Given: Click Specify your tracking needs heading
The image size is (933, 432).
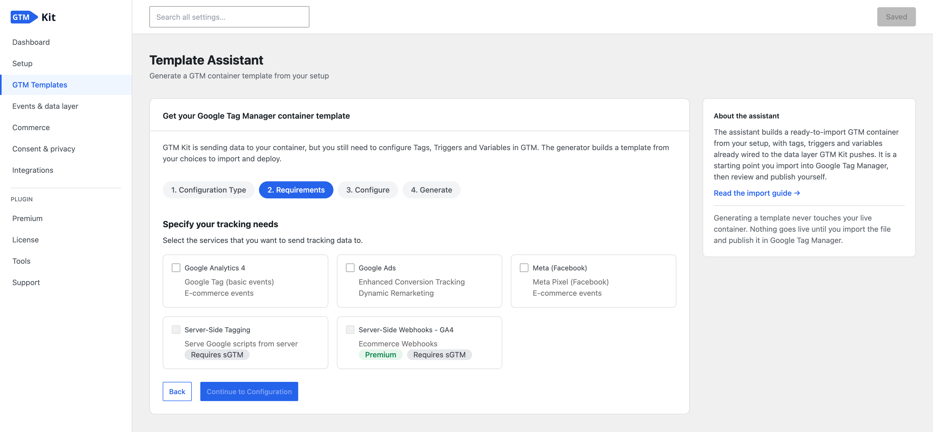Looking at the screenshot, I should click(x=220, y=224).
